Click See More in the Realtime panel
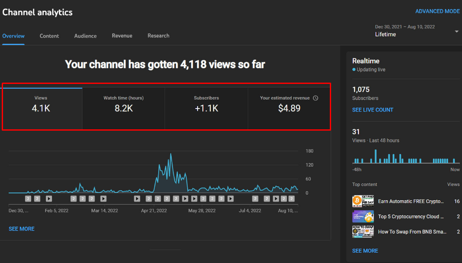The height and width of the screenshot is (263, 462). click(365, 251)
